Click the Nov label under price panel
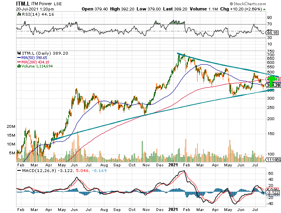This screenshot has height=213, width=281. (146, 165)
